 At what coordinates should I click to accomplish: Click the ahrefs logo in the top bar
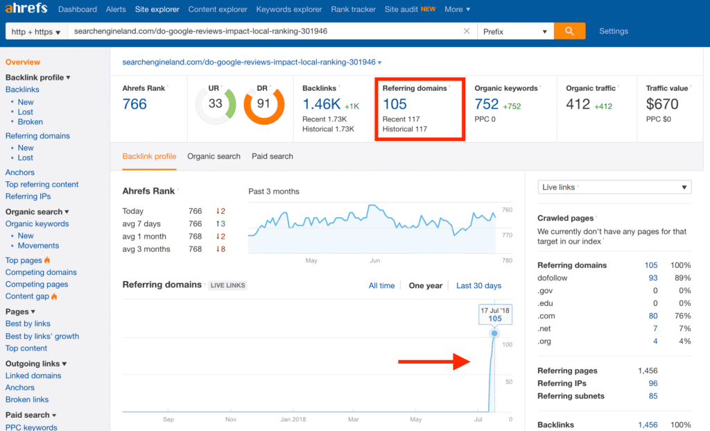26,9
